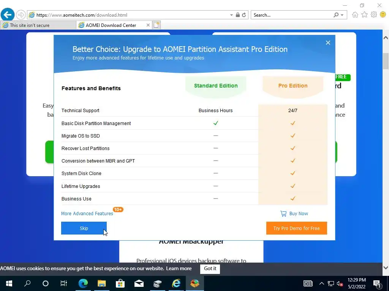Click the page scrollbar up arrow
389x291 pixels.
[x=386, y=38]
